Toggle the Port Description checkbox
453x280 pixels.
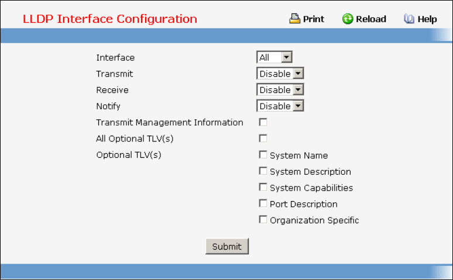(263, 204)
